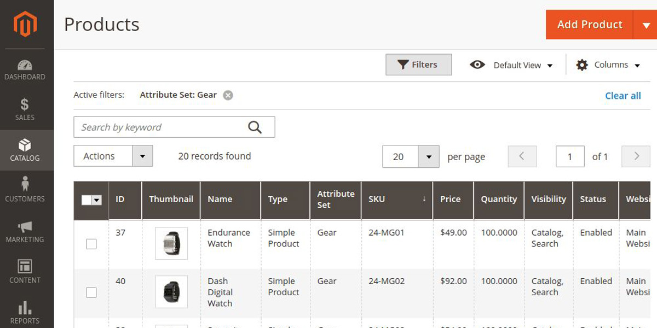Focus the Search by keyword field
This screenshot has height=328, width=657.
point(174,127)
